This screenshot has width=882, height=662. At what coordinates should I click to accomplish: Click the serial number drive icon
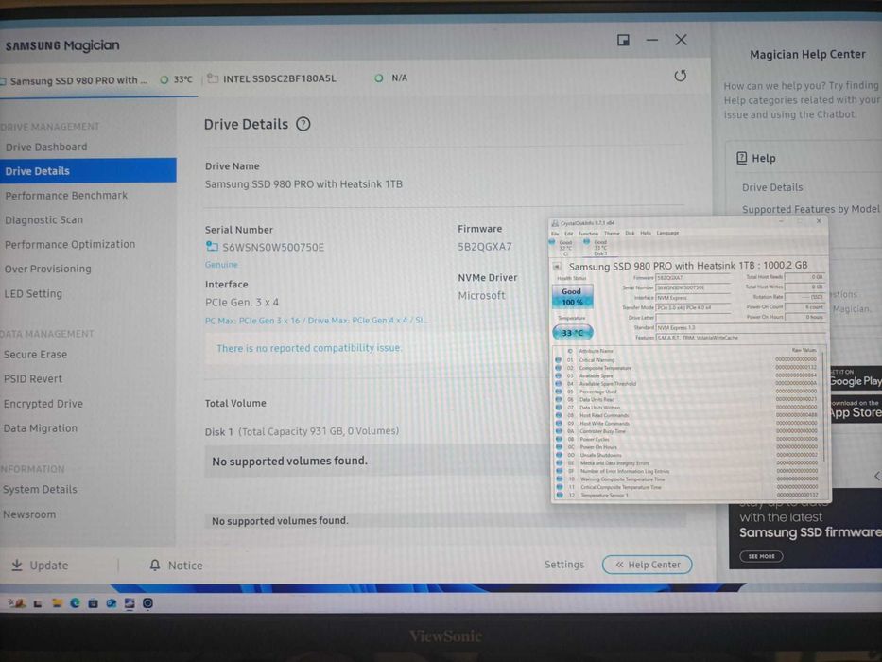tap(212, 247)
